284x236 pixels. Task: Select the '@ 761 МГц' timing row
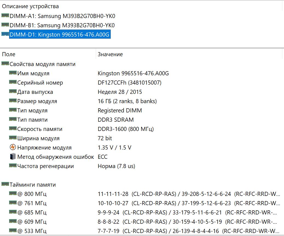(32, 203)
